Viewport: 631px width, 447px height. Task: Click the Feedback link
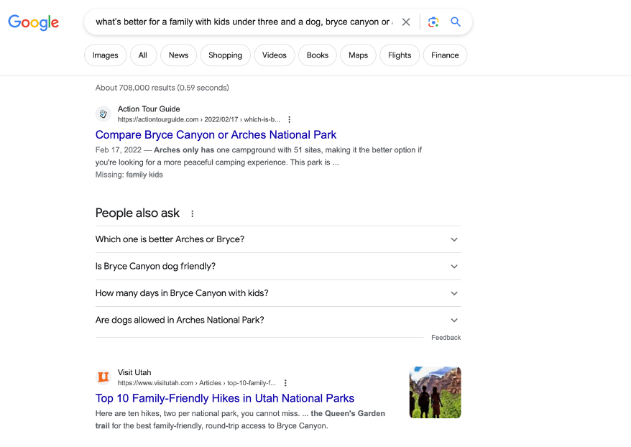(446, 338)
